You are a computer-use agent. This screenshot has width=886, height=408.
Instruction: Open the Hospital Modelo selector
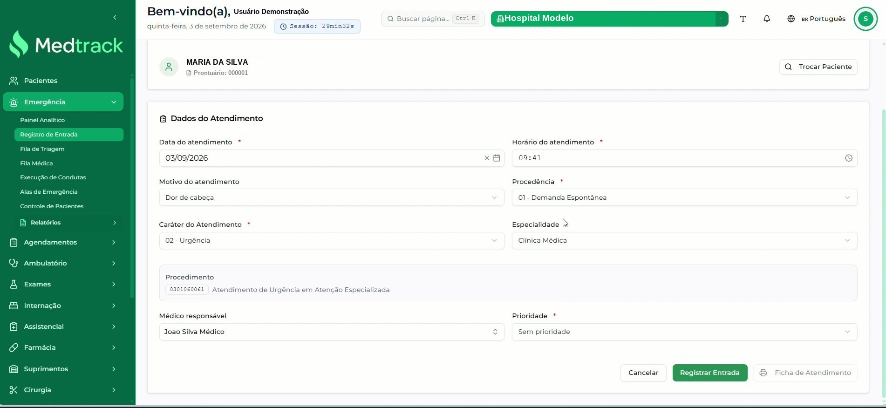(x=609, y=19)
